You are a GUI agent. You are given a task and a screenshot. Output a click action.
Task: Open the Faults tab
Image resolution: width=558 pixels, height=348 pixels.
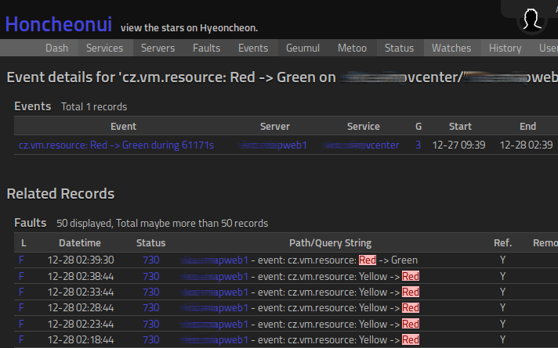[x=206, y=48]
